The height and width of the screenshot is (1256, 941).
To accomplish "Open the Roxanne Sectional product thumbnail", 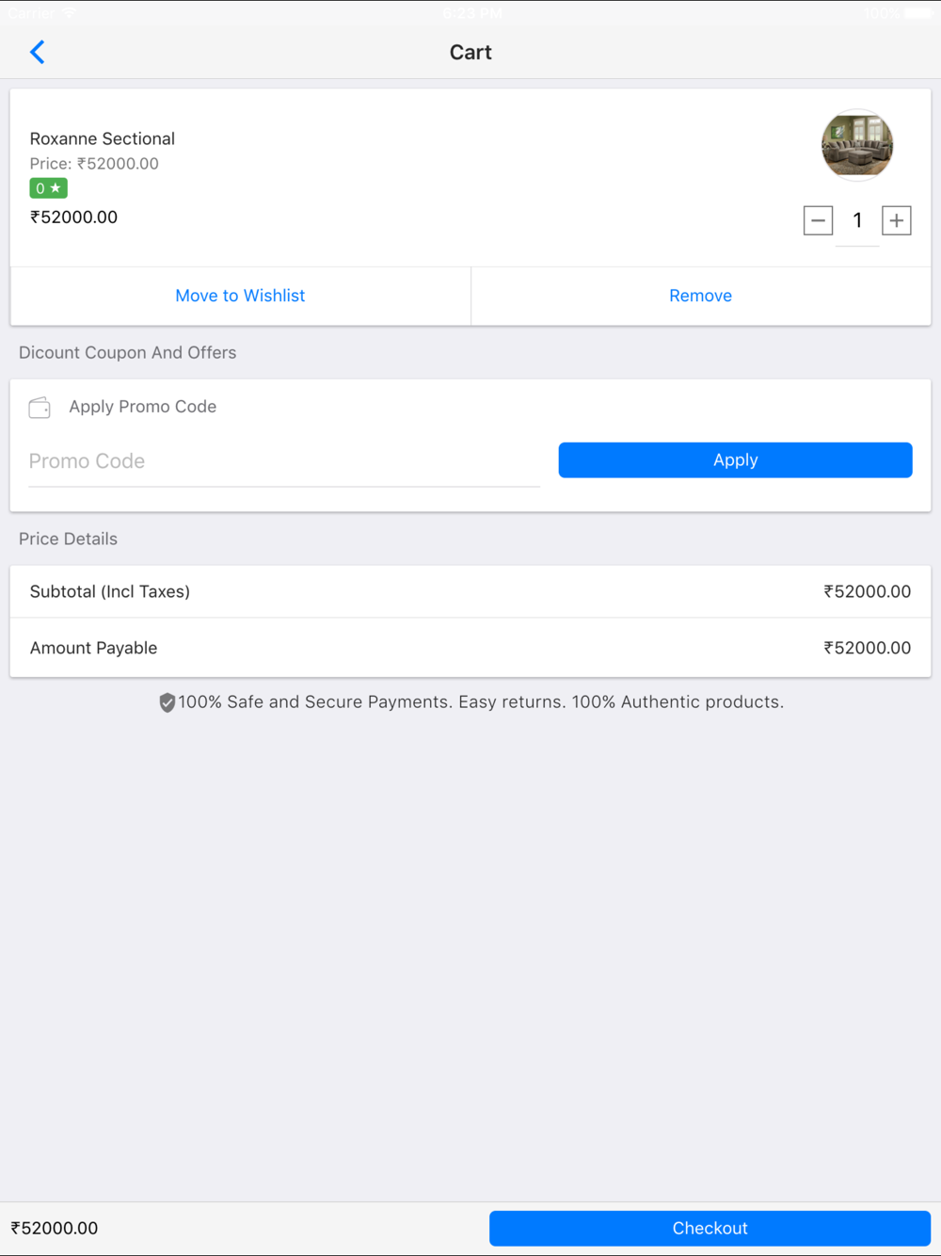I will coord(856,145).
